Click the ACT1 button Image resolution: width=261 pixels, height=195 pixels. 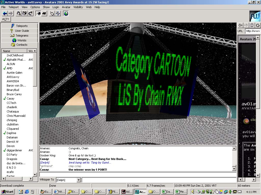click(6, 19)
